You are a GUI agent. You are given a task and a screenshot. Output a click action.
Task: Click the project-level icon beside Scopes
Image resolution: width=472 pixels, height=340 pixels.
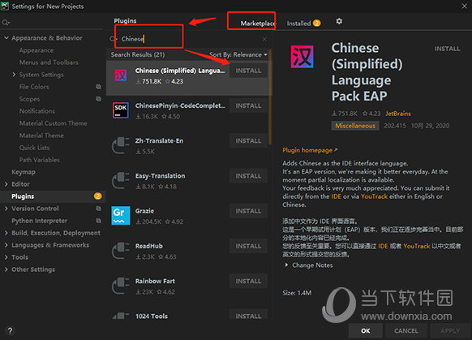point(98,99)
